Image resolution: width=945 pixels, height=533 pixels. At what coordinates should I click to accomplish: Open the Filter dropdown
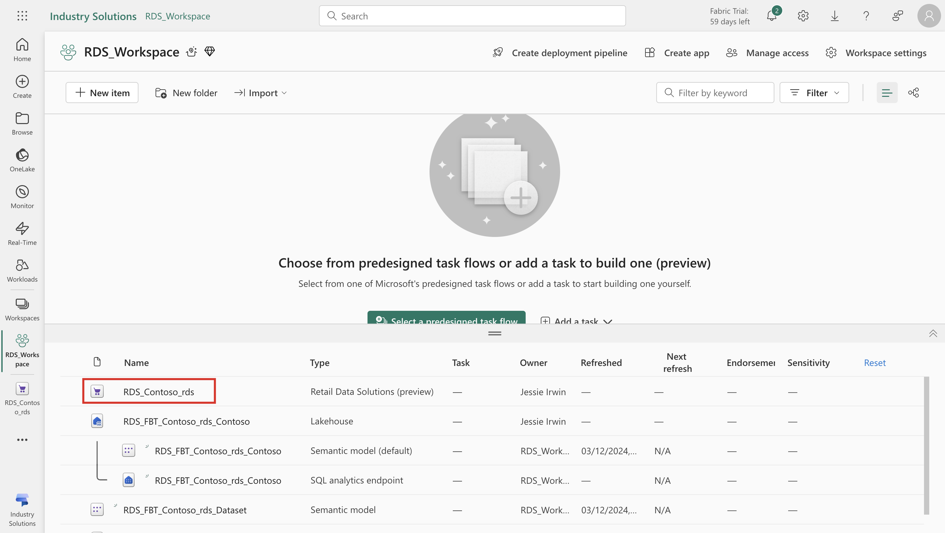point(814,93)
